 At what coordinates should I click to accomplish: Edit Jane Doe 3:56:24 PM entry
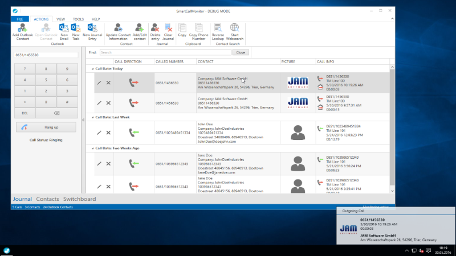(x=99, y=164)
